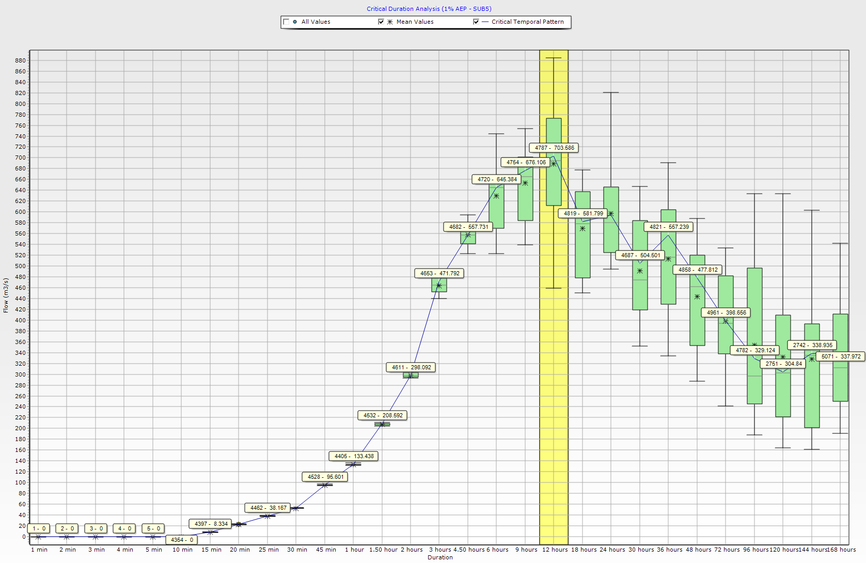The image size is (866, 563).
Task: Select the 4354 - 0 data label
Action: pyautogui.click(x=182, y=540)
